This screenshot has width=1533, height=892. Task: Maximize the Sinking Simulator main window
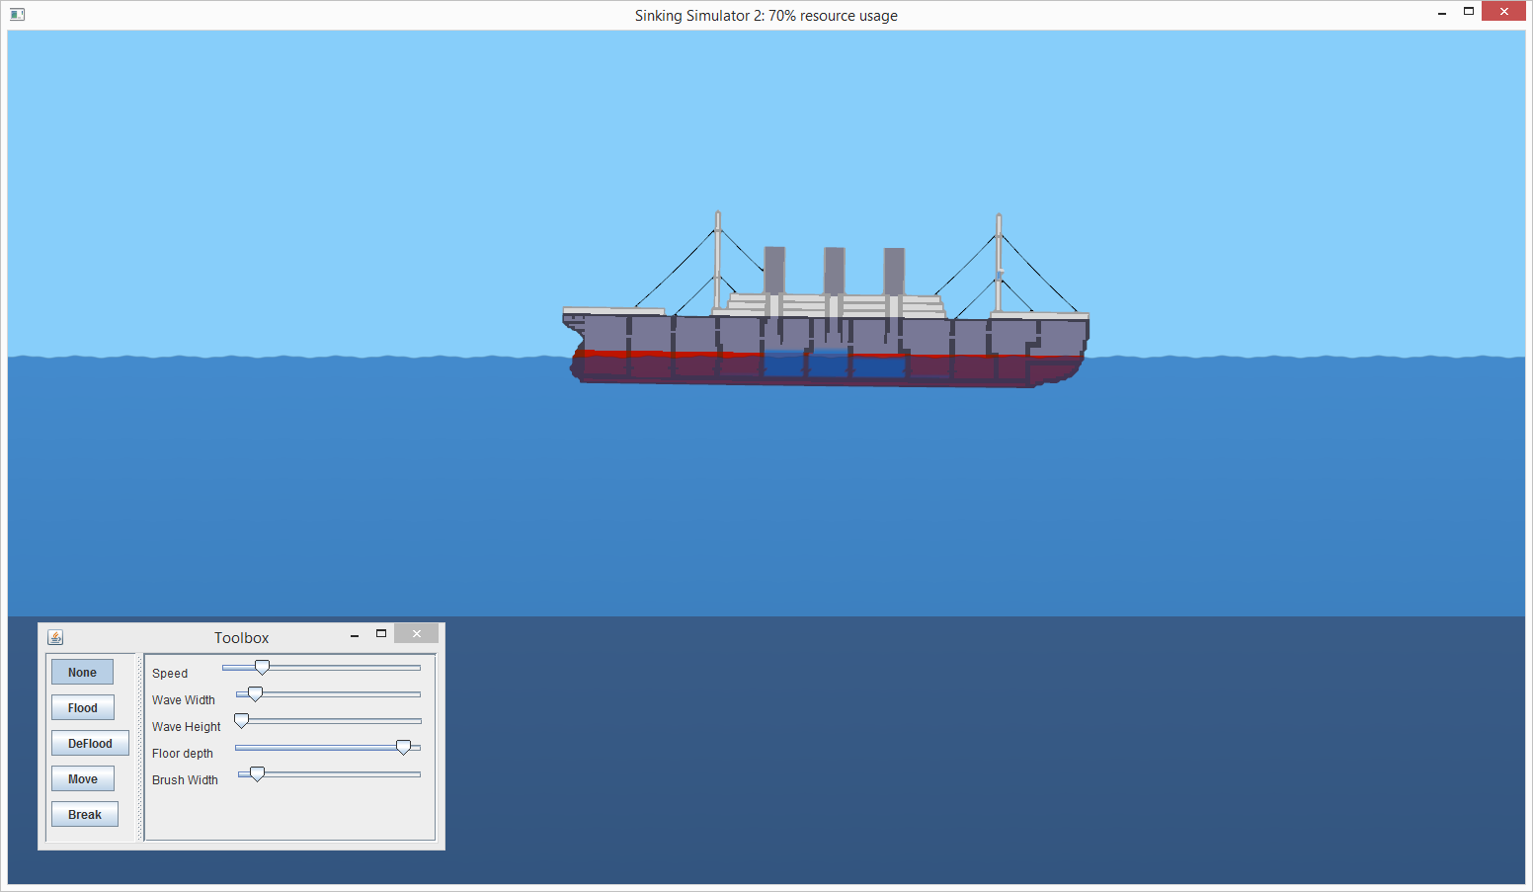coord(1469,12)
